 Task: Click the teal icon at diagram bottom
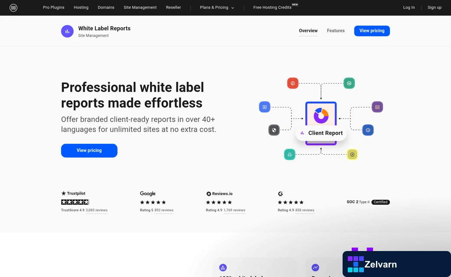(x=290, y=155)
